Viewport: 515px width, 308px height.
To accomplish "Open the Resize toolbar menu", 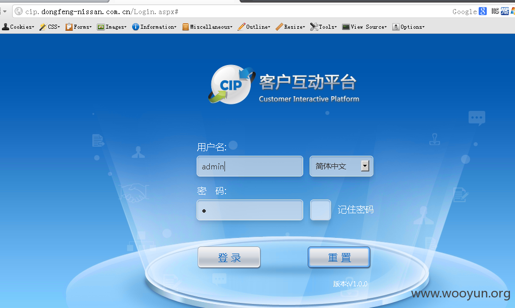I will coord(291,27).
